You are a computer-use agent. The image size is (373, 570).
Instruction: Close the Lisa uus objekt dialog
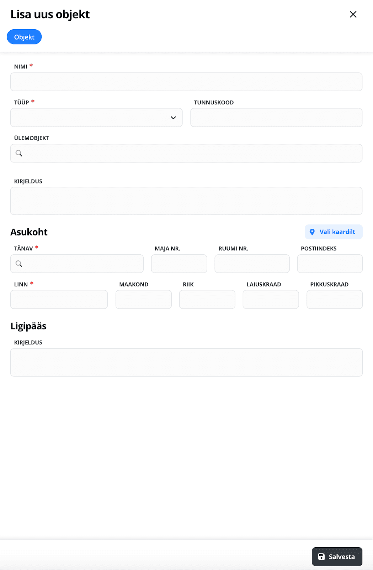tap(353, 14)
